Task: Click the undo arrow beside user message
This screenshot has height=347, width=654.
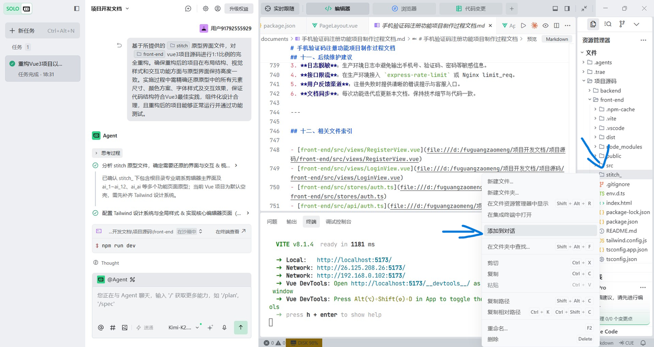Action: pyautogui.click(x=119, y=45)
